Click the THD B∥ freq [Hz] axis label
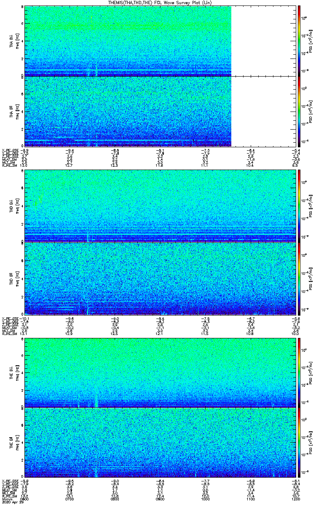The image size is (316, 505). coord(17,278)
